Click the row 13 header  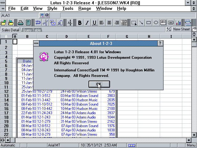tap(6, 96)
